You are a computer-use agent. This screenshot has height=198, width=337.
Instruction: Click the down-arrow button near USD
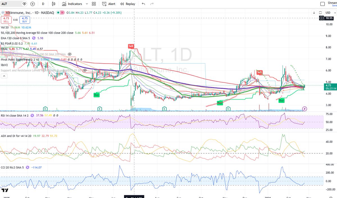tap(314, 13)
